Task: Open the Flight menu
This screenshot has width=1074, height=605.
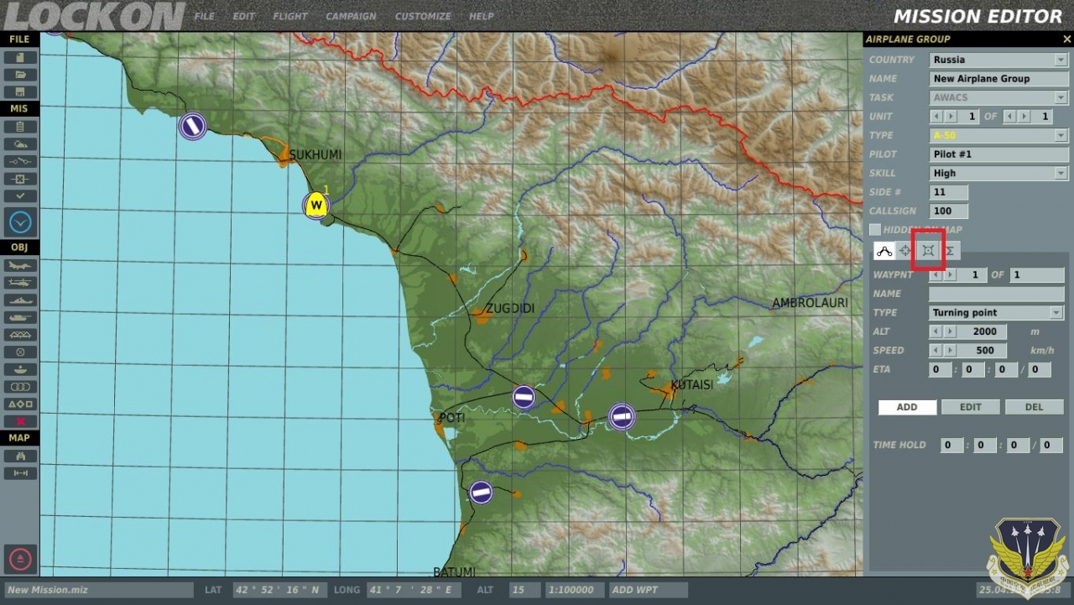Action: pos(290,16)
